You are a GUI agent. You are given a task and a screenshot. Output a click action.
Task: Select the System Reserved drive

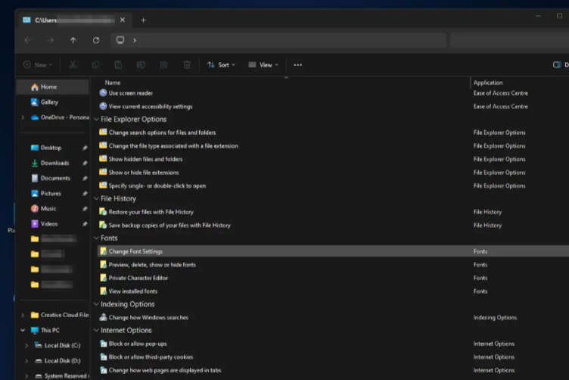click(x=65, y=376)
